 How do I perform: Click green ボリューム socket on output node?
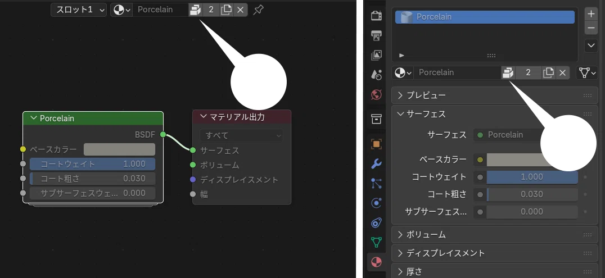193,165
